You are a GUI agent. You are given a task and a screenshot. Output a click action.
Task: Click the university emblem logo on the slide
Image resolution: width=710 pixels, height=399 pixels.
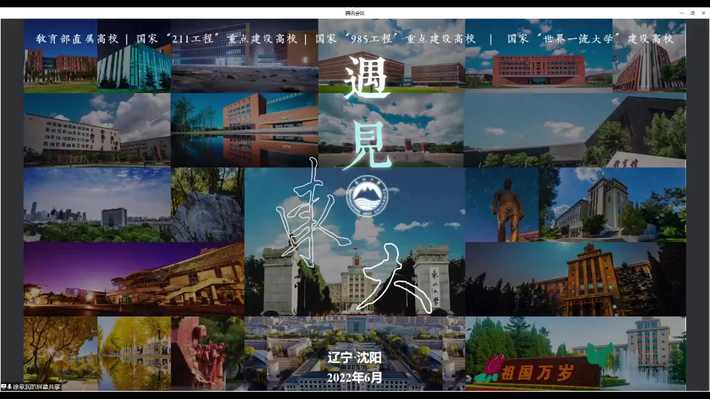point(367,196)
